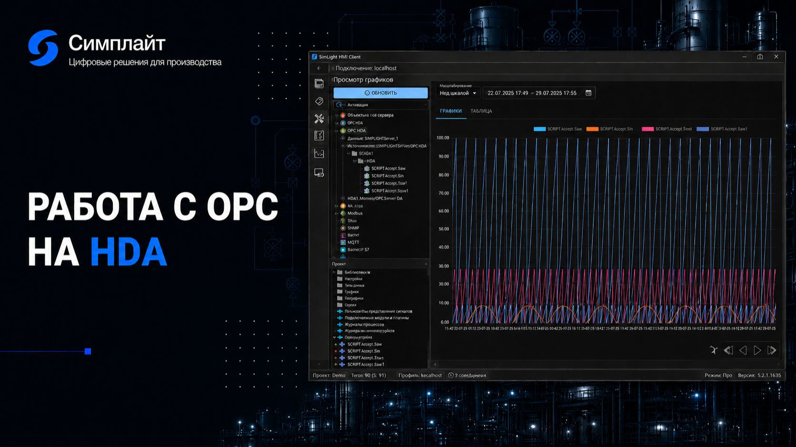
Task: Step chart back one period
Action: click(x=743, y=350)
